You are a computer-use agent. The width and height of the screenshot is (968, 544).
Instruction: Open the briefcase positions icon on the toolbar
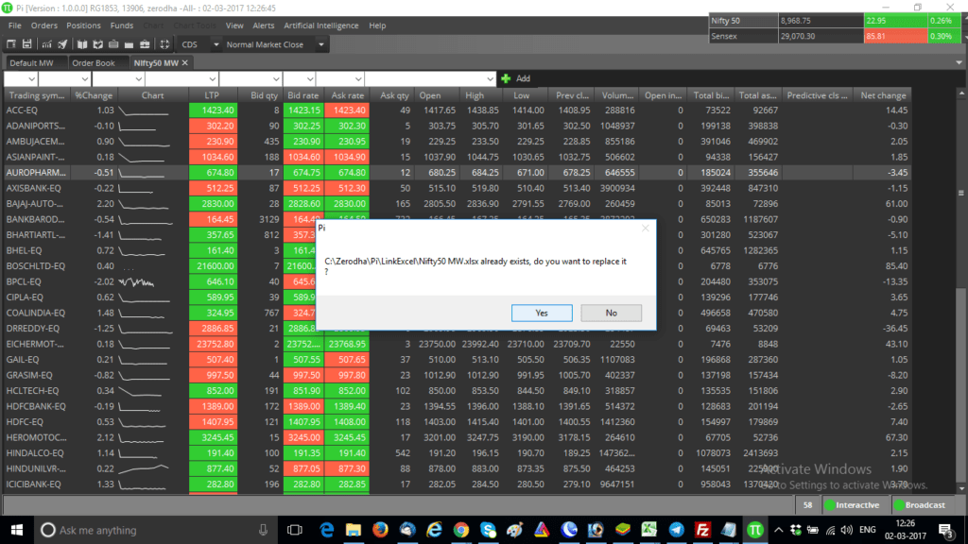click(145, 44)
